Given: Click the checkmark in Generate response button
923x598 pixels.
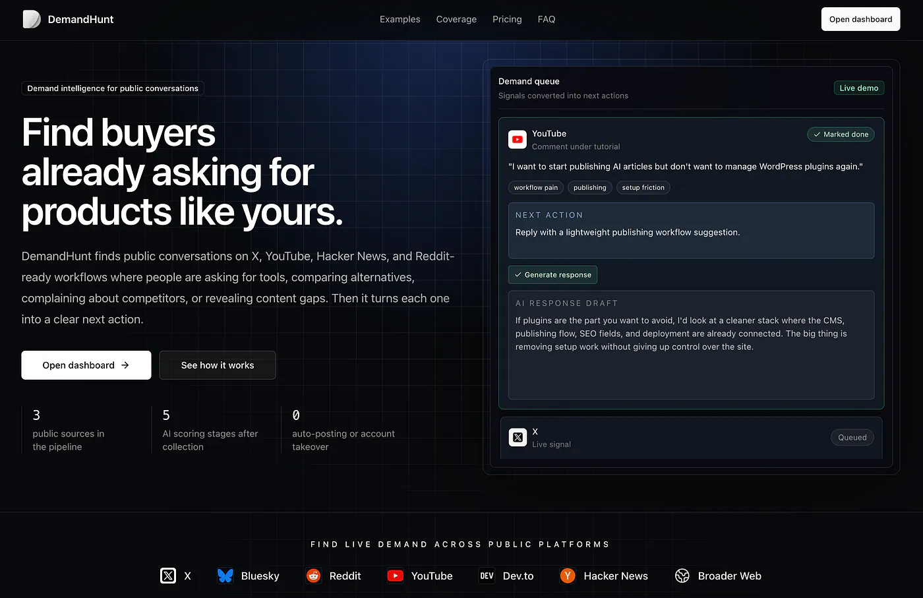Looking at the screenshot, I should point(518,275).
